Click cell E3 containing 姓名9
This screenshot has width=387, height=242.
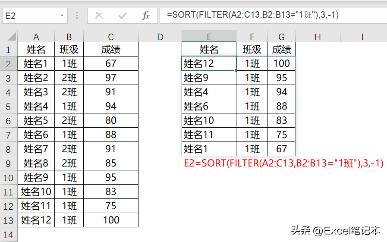pos(209,78)
